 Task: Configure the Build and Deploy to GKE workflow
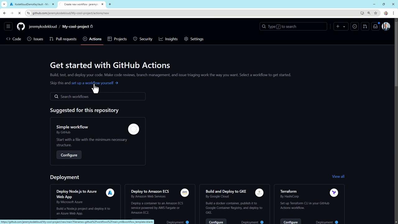pyautogui.click(x=216, y=222)
